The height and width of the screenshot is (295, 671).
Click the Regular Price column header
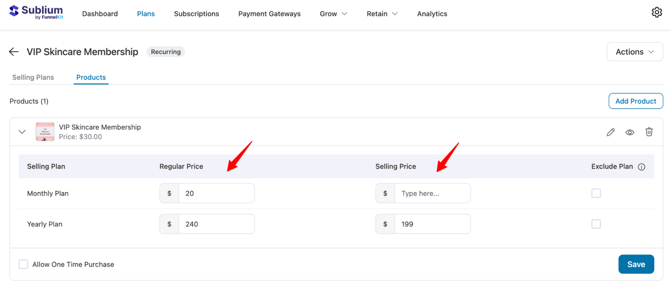pos(181,167)
